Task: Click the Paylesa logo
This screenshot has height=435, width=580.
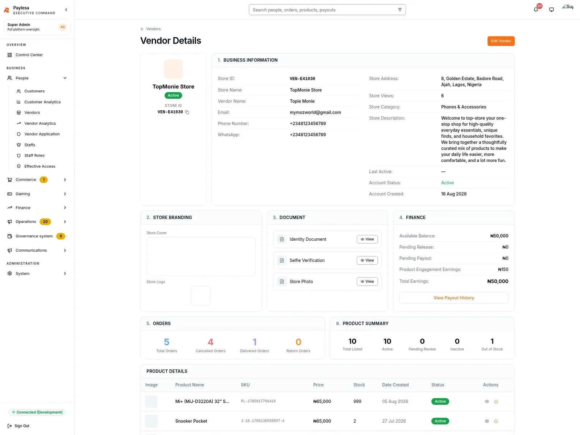Action: 7,10
